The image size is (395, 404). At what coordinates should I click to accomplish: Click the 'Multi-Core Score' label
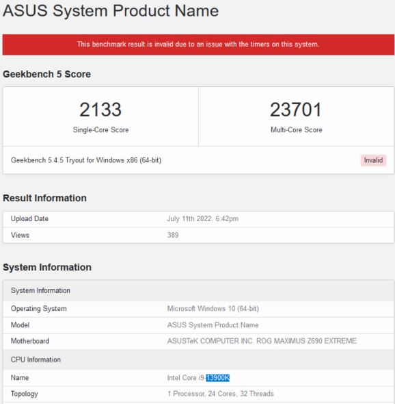[297, 129]
